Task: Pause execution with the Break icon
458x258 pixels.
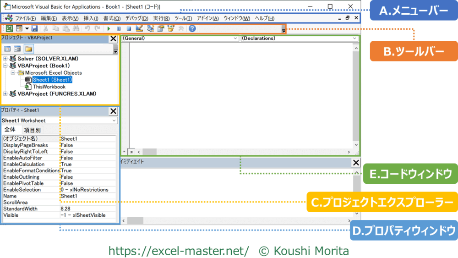Action: (119, 28)
